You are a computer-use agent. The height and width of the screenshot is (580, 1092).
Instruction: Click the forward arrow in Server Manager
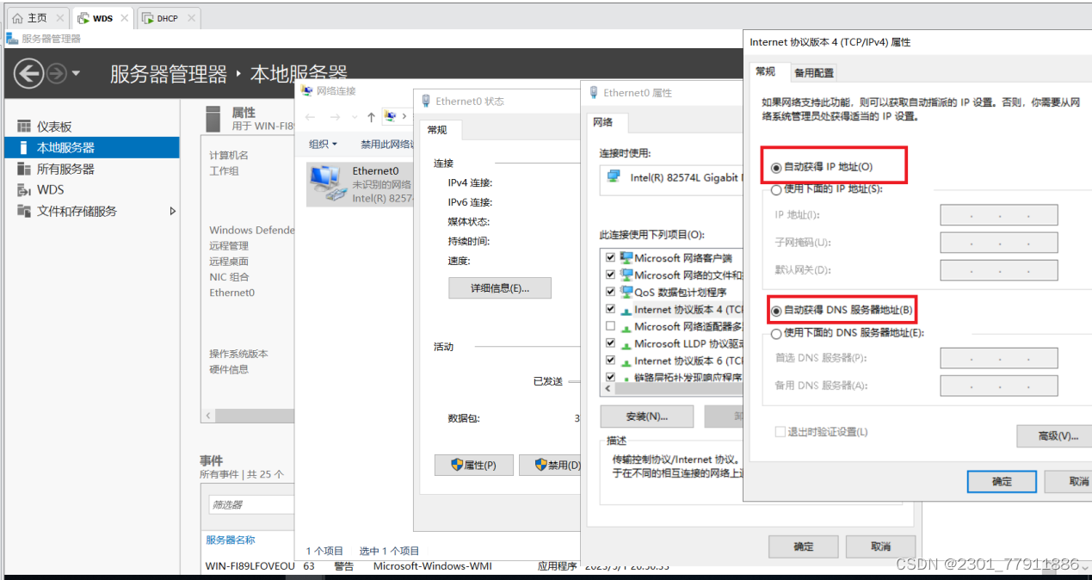(x=56, y=74)
